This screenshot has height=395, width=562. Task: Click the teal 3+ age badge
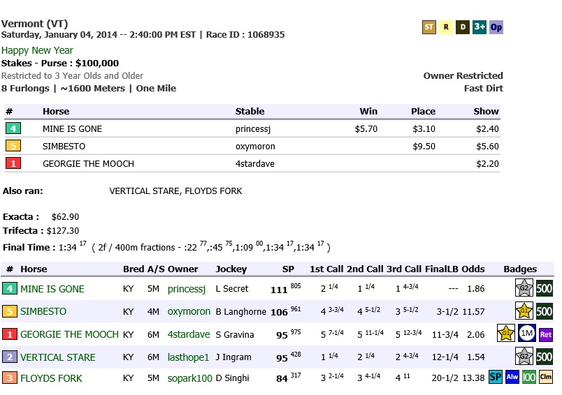click(480, 28)
